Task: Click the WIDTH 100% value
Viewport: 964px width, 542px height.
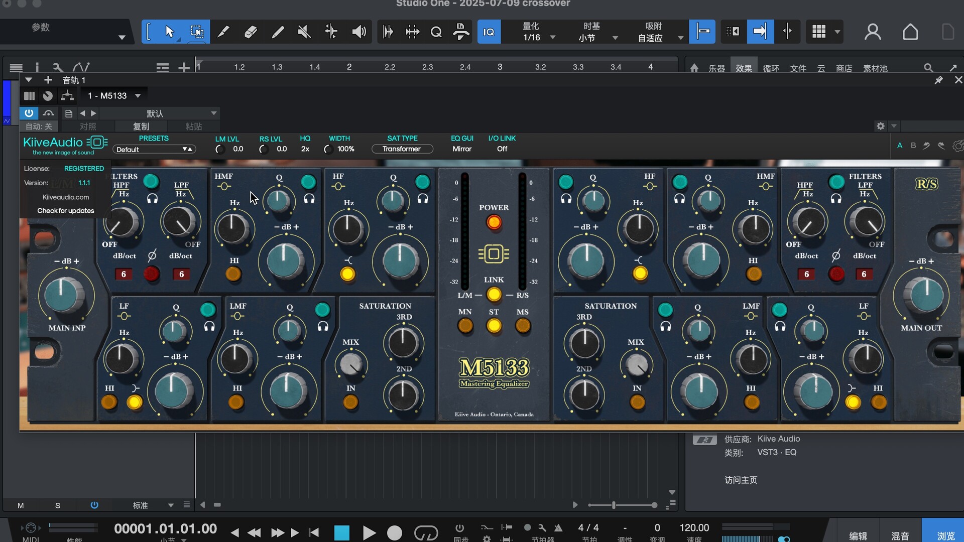Action: pyautogui.click(x=345, y=149)
